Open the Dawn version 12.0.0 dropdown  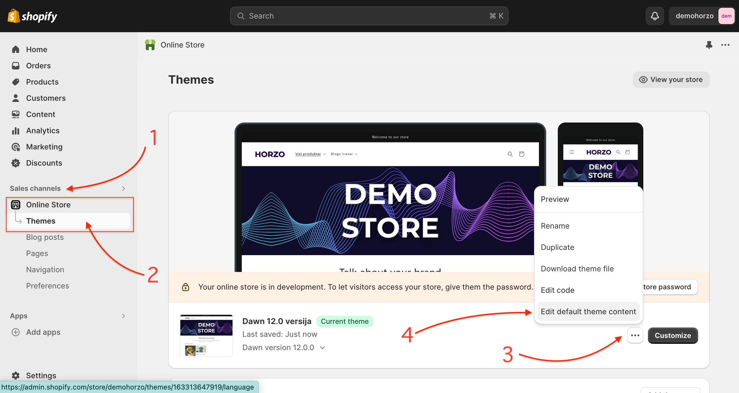click(x=322, y=348)
